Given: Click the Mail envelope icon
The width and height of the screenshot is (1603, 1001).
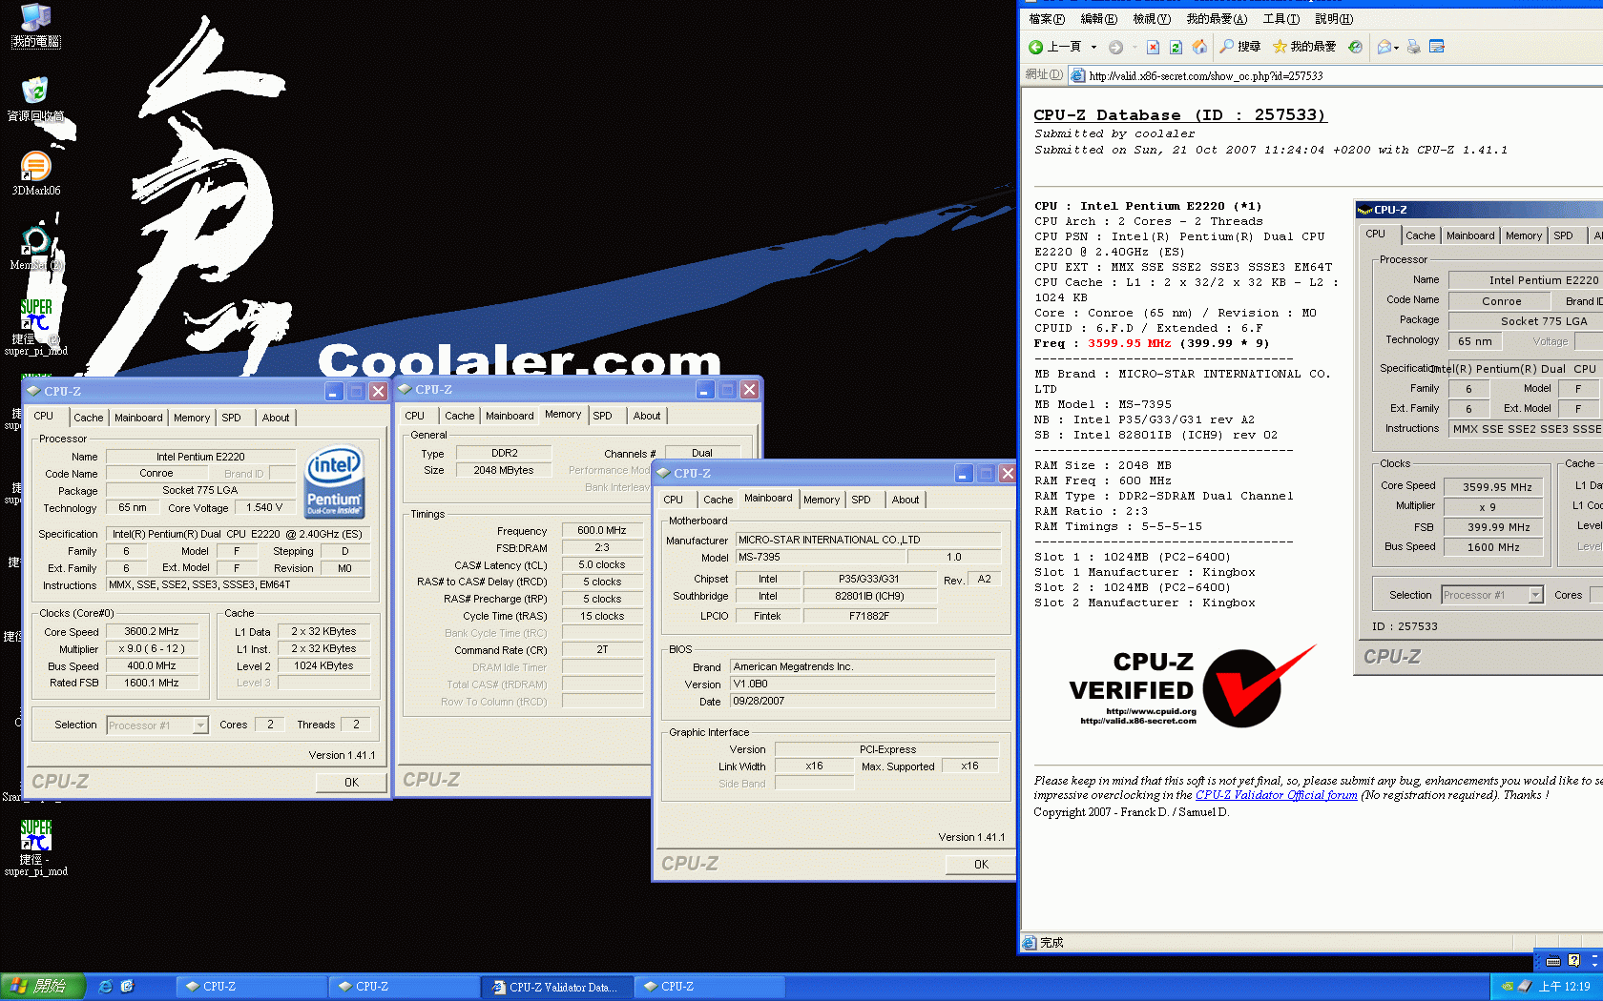Looking at the screenshot, I should (1384, 47).
